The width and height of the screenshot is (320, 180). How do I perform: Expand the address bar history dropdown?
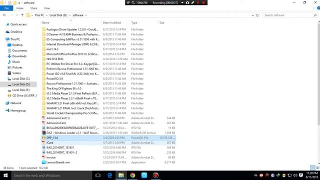[252, 15]
